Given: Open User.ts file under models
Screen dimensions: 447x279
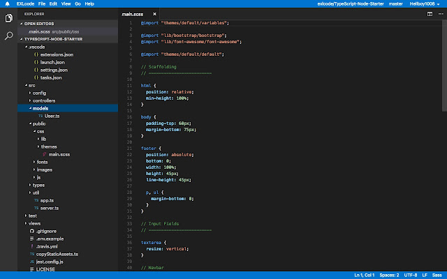Looking at the screenshot, I should (x=51, y=116).
